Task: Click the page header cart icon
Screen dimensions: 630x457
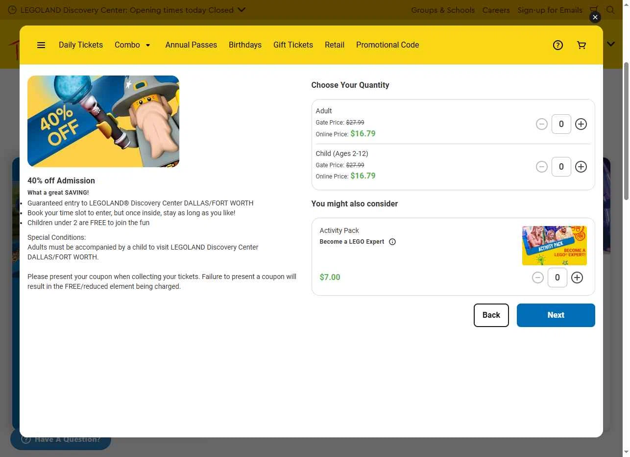Action: (594, 9)
